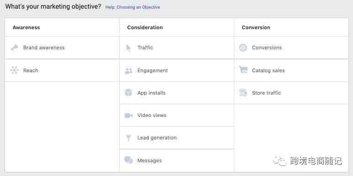This screenshot has height=176, width=353.
Task: Click the Awareness column header
Action: coord(26,27)
